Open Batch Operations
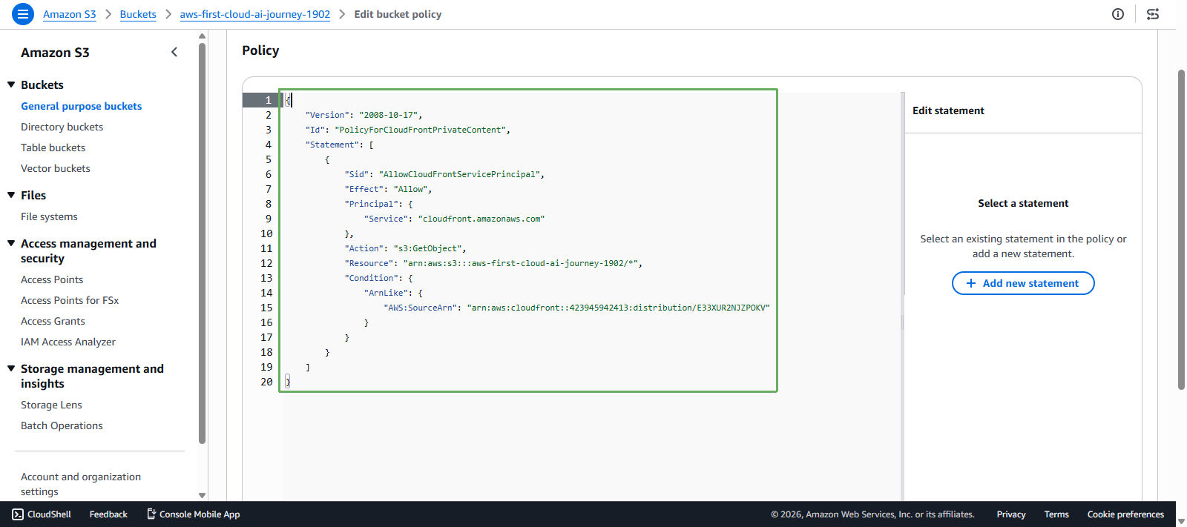Screen dimensions: 1187x527 [62, 425]
